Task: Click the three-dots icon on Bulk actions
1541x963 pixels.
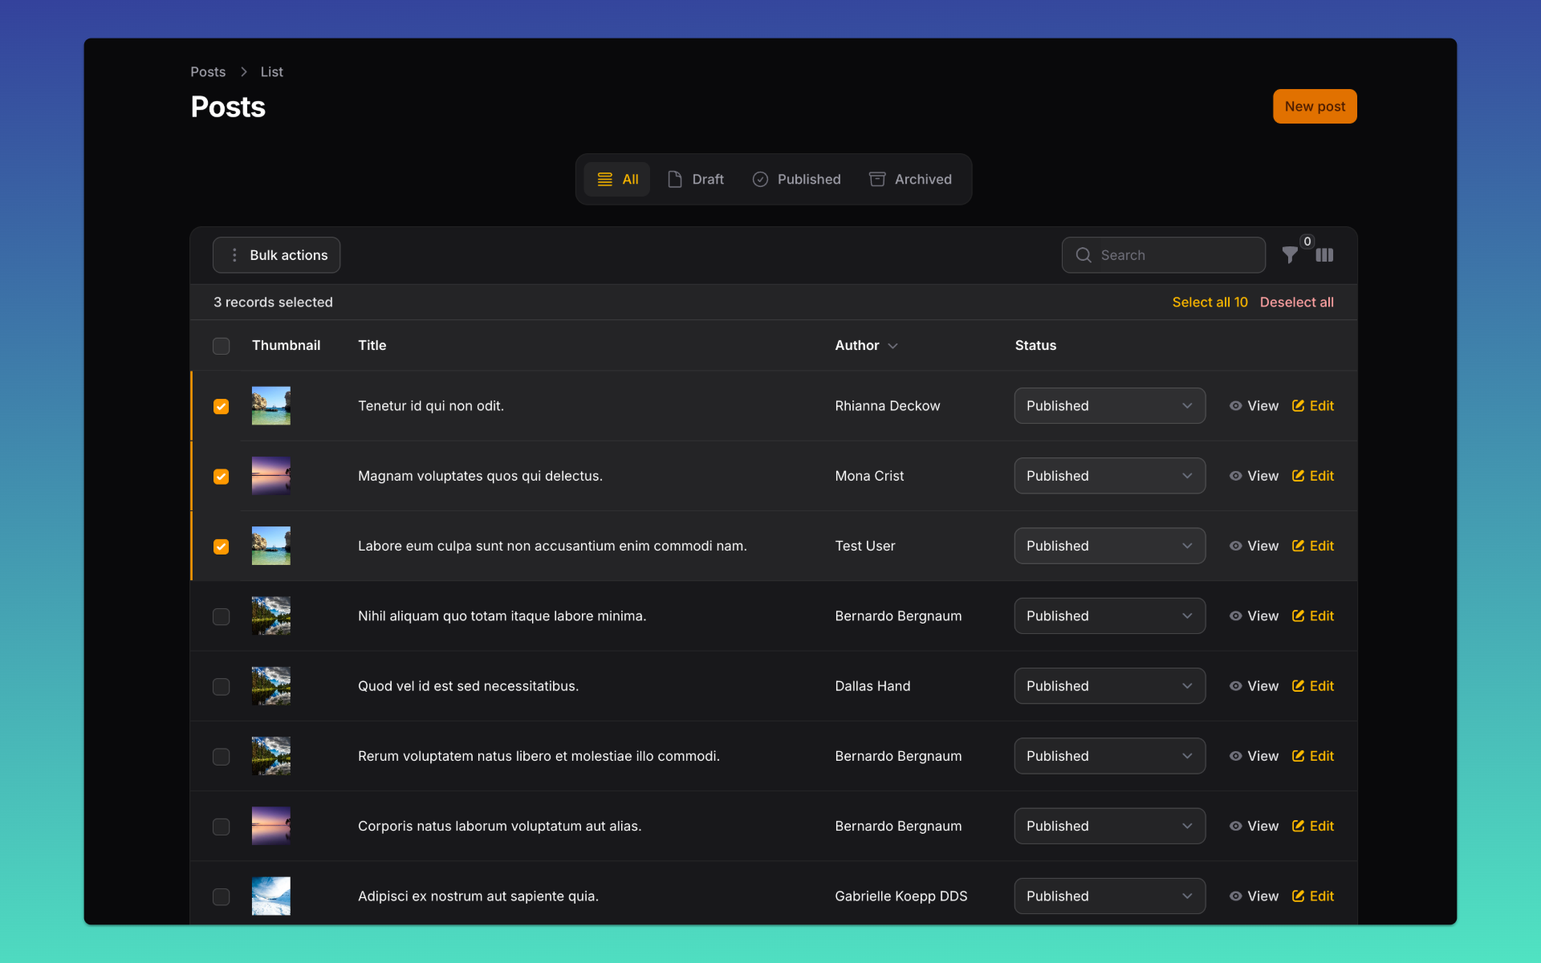Action: pyautogui.click(x=234, y=255)
